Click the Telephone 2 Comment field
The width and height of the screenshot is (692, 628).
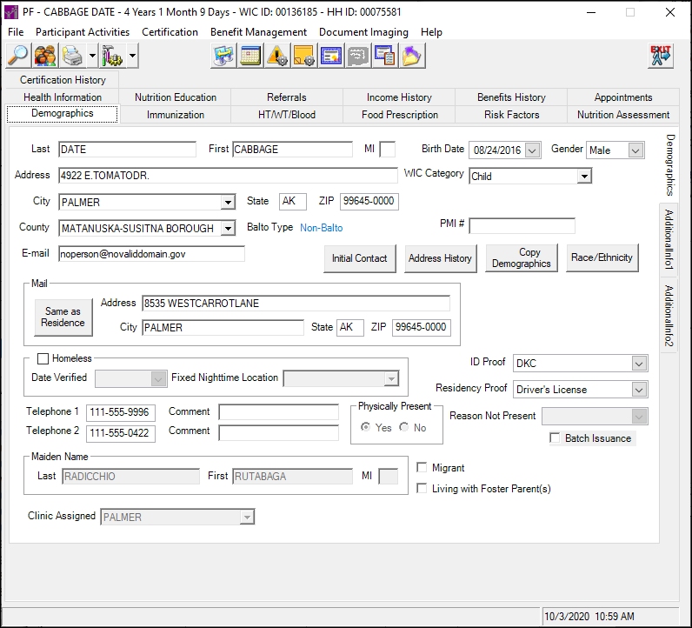[278, 432]
